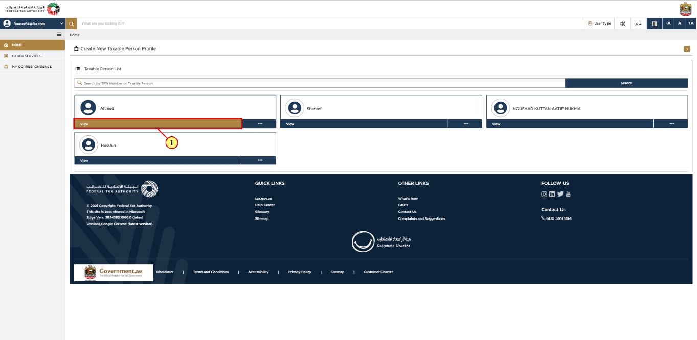Increase font size with +A button

pyautogui.click(x=691, y=23)
